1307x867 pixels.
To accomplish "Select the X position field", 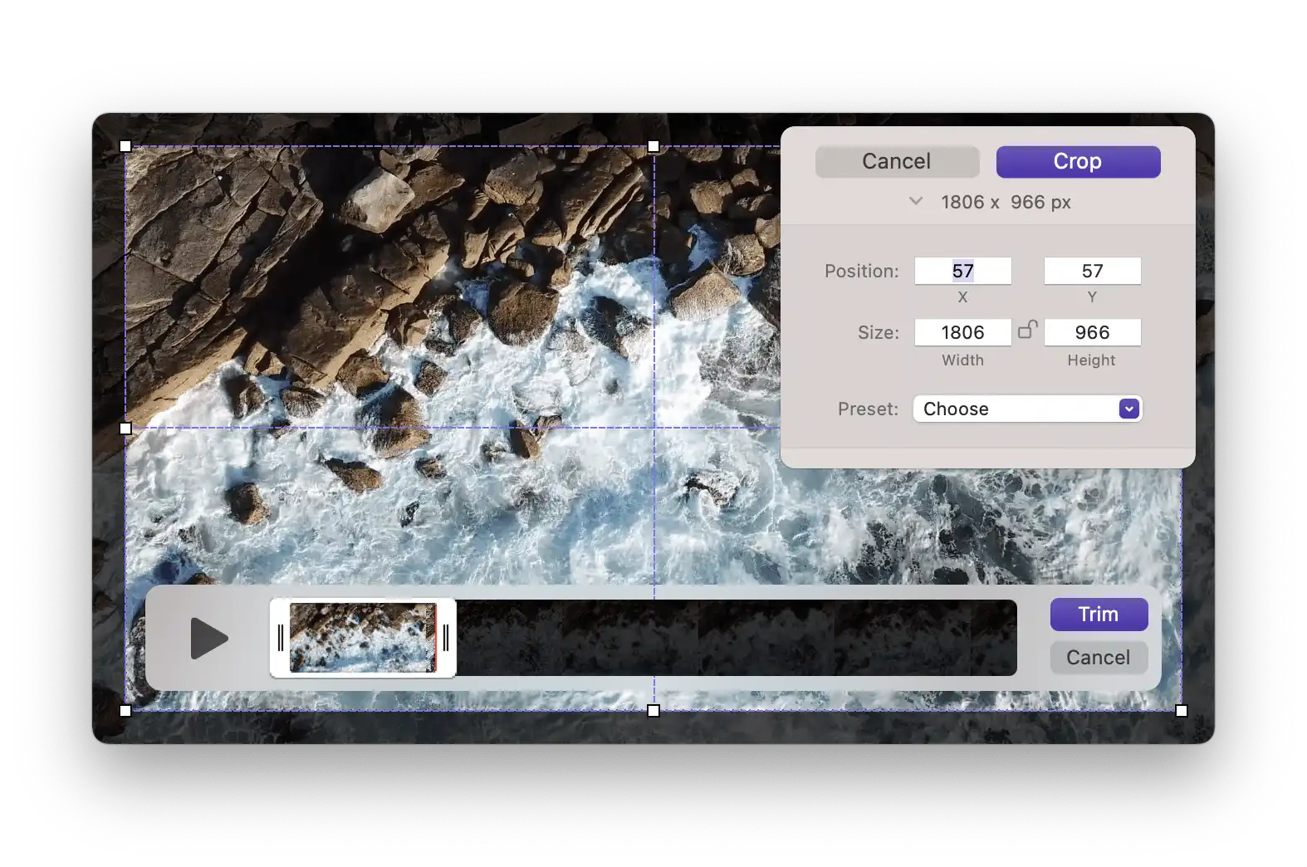I will [x=962, y=271].
